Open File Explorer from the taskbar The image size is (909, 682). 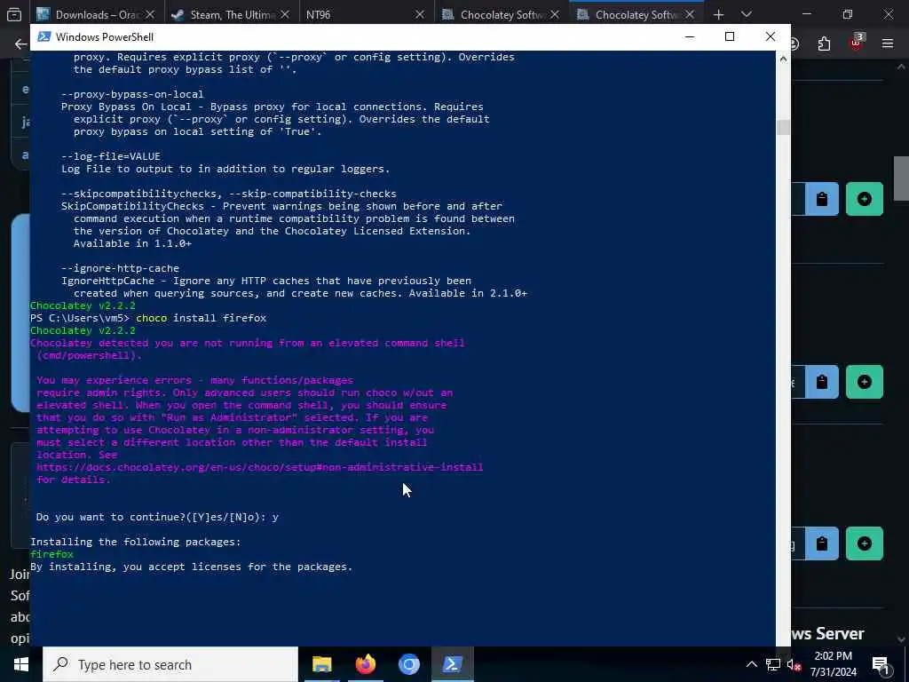pos(321,664)
